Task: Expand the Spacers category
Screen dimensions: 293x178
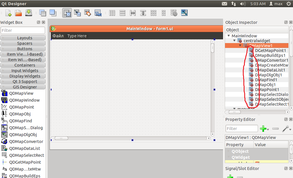Action: tap(23, 43)
